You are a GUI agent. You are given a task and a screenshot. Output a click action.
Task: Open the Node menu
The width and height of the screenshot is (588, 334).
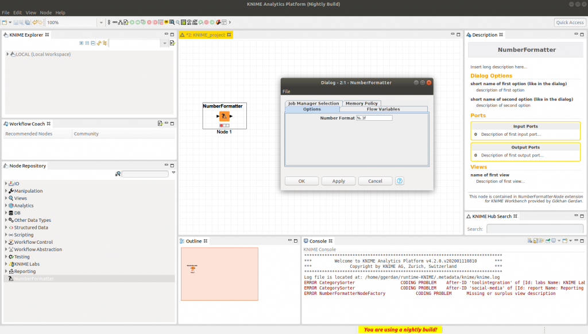[x=46, y=13]
